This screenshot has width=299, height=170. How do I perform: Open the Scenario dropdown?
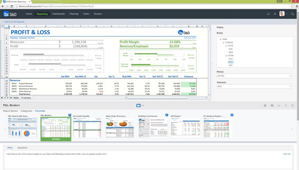[254, 86]
